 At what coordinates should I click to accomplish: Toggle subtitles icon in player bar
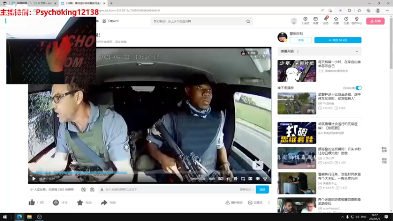tap(221, 179)
